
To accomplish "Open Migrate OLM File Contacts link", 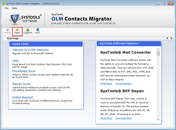I will pos(30,50).
